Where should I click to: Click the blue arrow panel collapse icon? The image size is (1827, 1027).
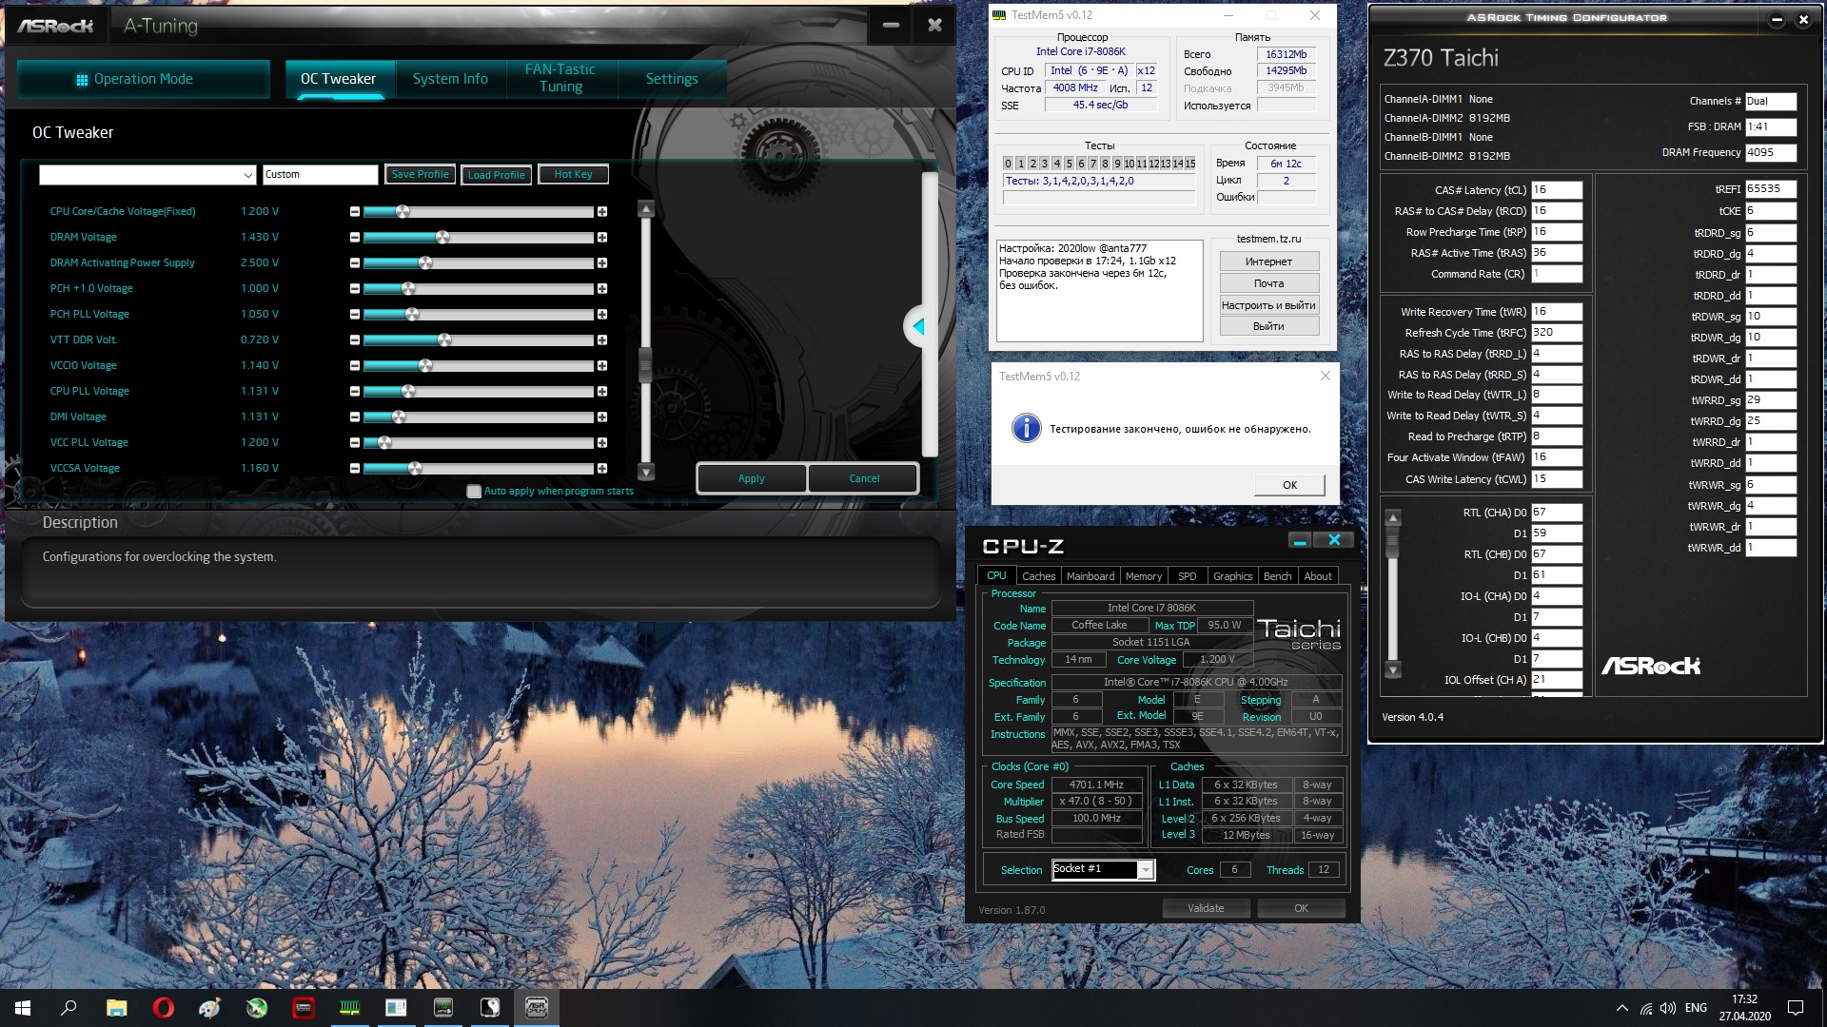point(917,327)
